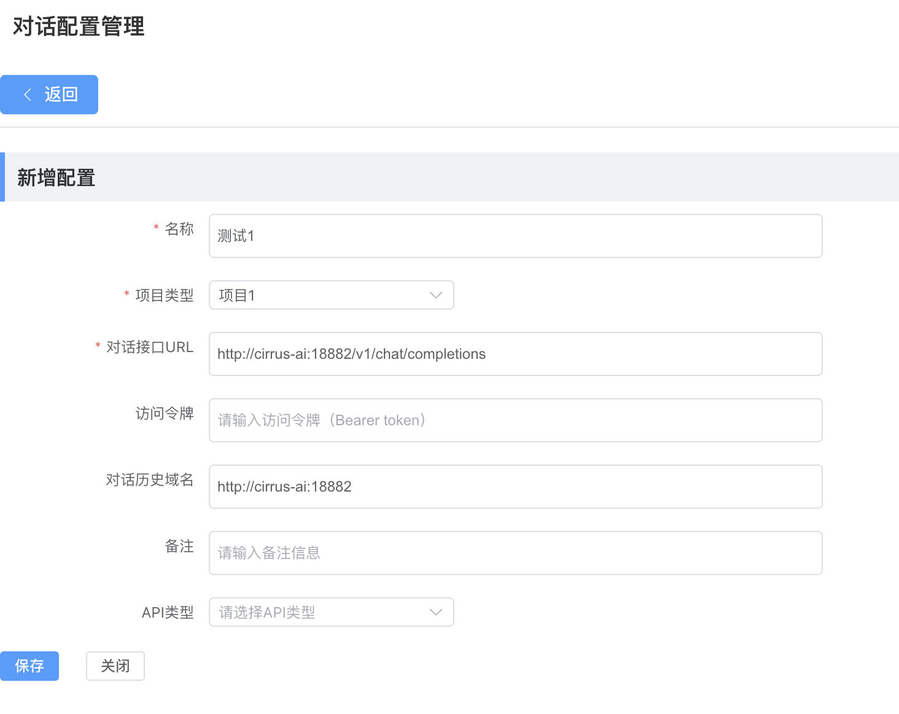The width and height of the screenshot is (899, 714).
Task: Save the configuration with 保存 button
Action: 29,665
